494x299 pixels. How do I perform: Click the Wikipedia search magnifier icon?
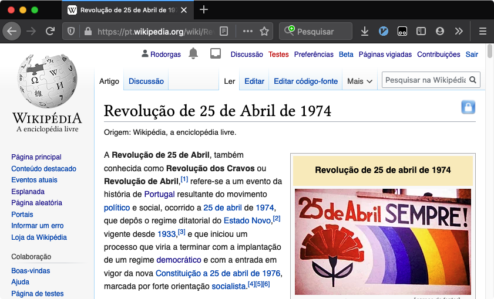(473, 80)
